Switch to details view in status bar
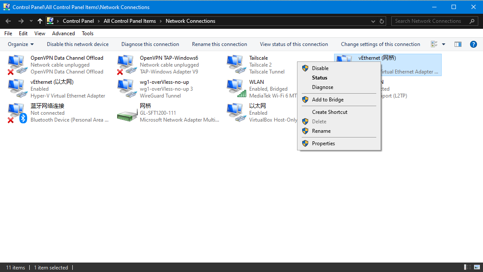483x272 pixels. tap(468, 267)
